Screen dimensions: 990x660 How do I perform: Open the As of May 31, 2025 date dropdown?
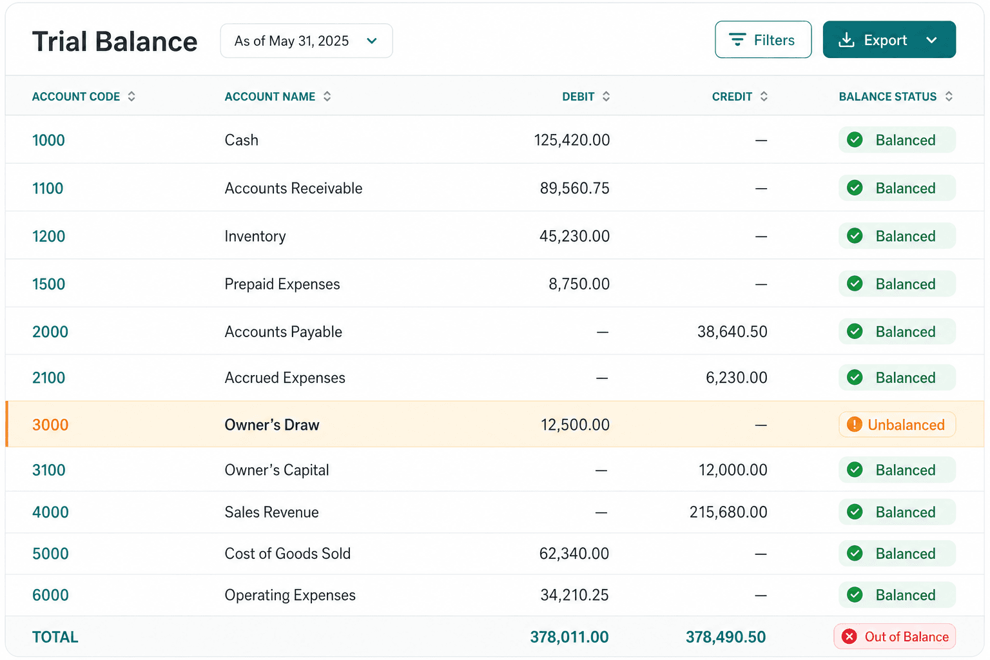pos(306,41)
